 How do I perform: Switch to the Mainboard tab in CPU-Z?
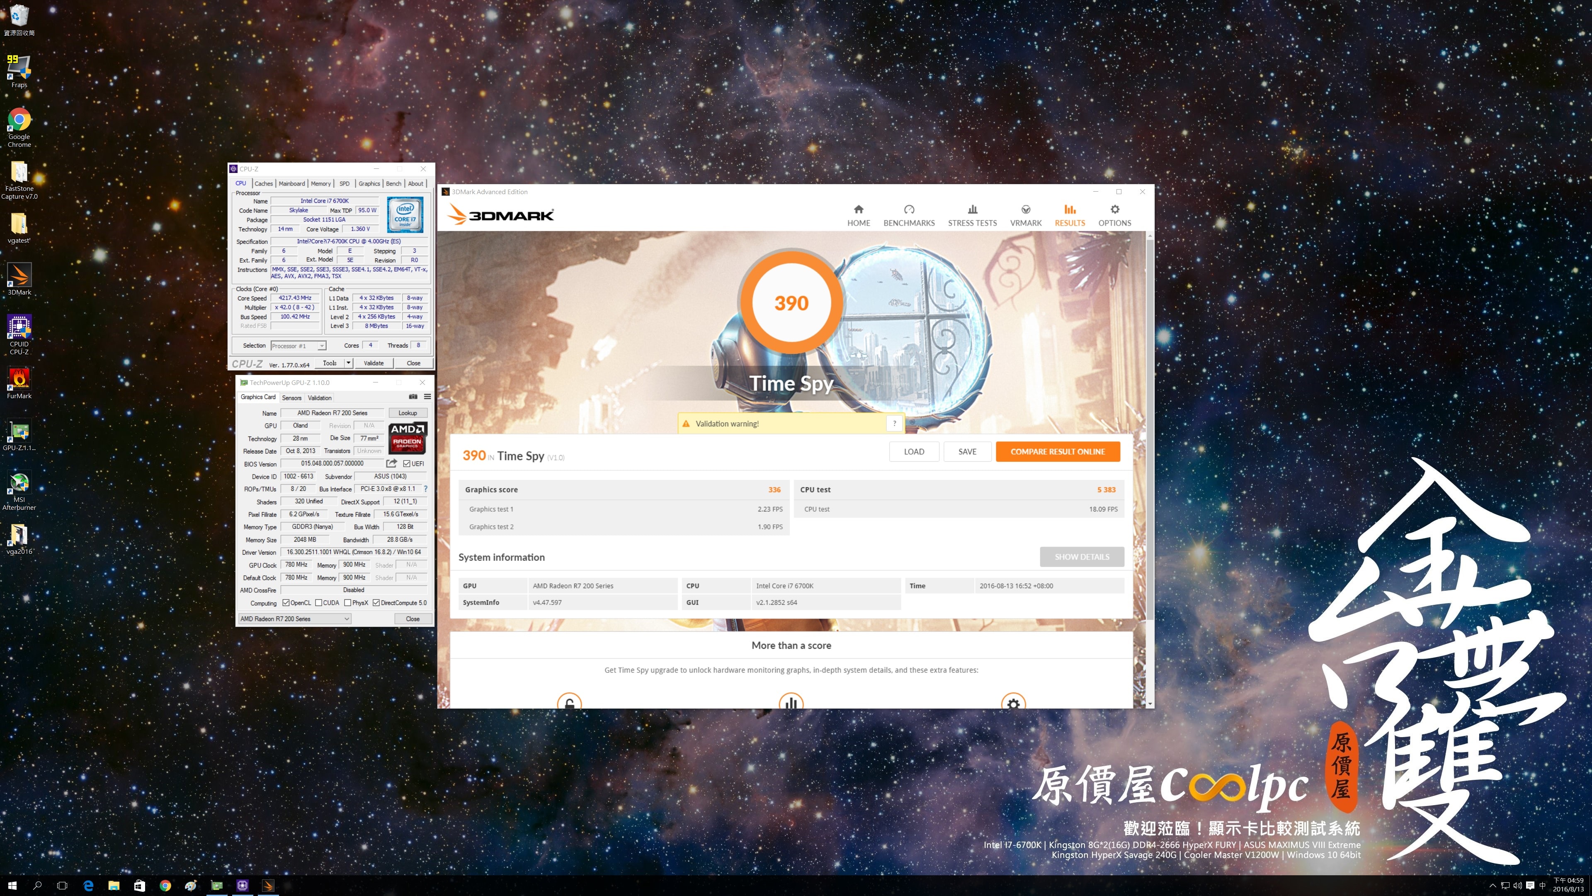click(x=292, y=183)
